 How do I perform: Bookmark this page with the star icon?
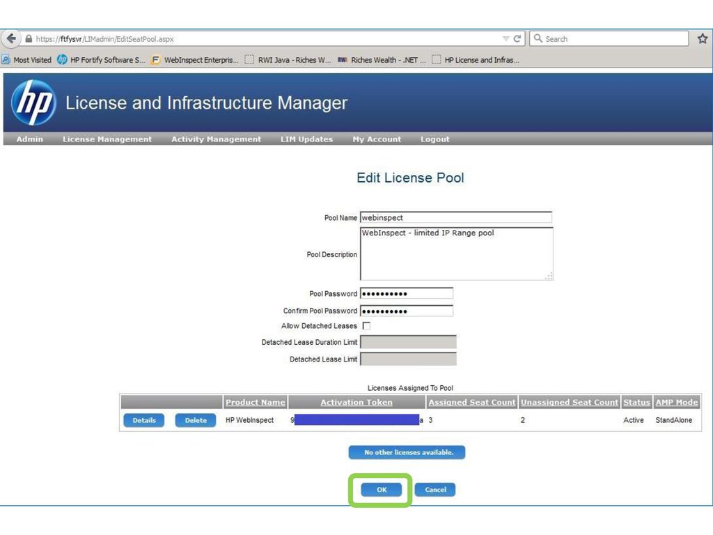703,39
